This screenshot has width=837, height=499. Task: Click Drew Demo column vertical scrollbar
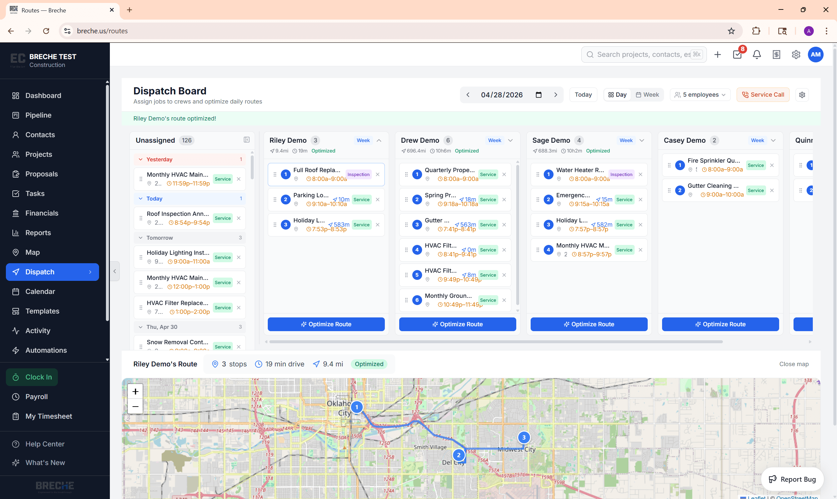click(518, 235)
